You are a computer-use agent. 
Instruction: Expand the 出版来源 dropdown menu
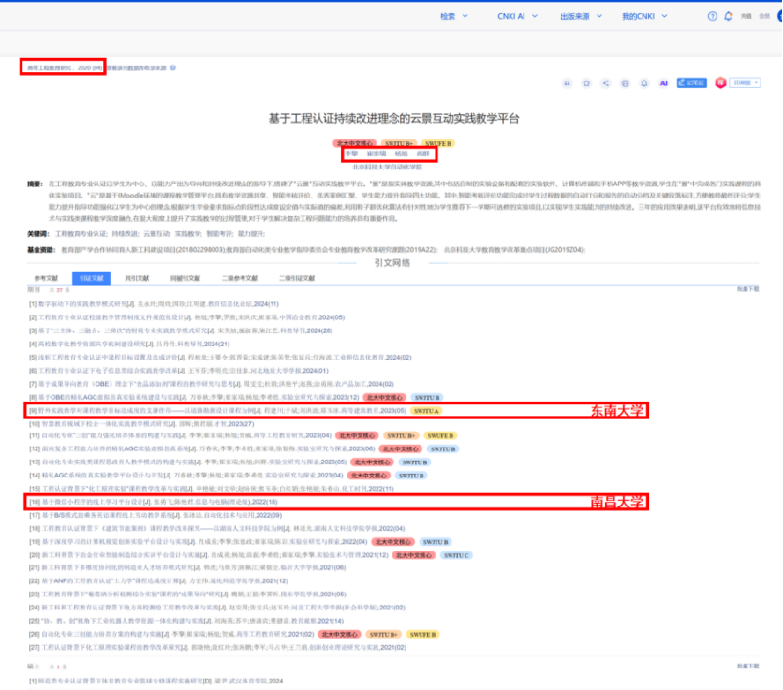(581, 16)
